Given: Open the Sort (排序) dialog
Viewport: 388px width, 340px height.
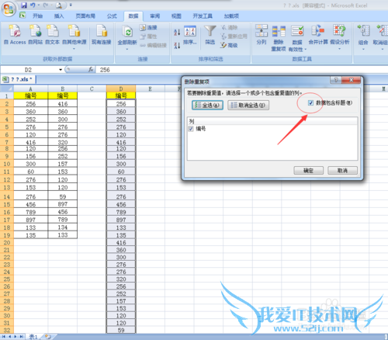Looking at the screenshot, I should point(190,35).
